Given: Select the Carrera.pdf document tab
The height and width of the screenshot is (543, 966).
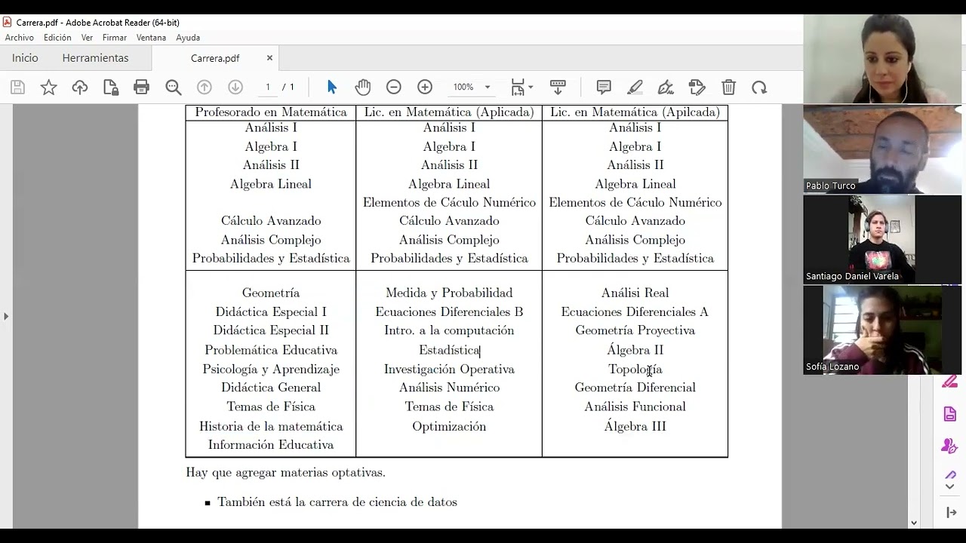Looking at the screenshot, I should [x=215, y=58].
